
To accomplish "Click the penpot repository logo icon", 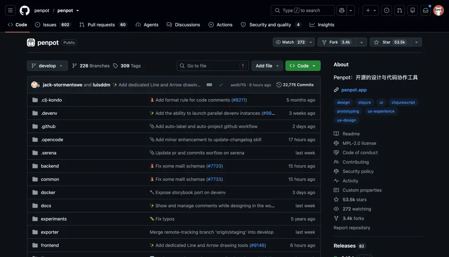I will pos(31,43).
